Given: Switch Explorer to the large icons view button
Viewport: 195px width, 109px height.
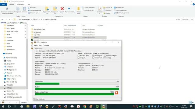Looking at the screenshot, I should 193,102.
